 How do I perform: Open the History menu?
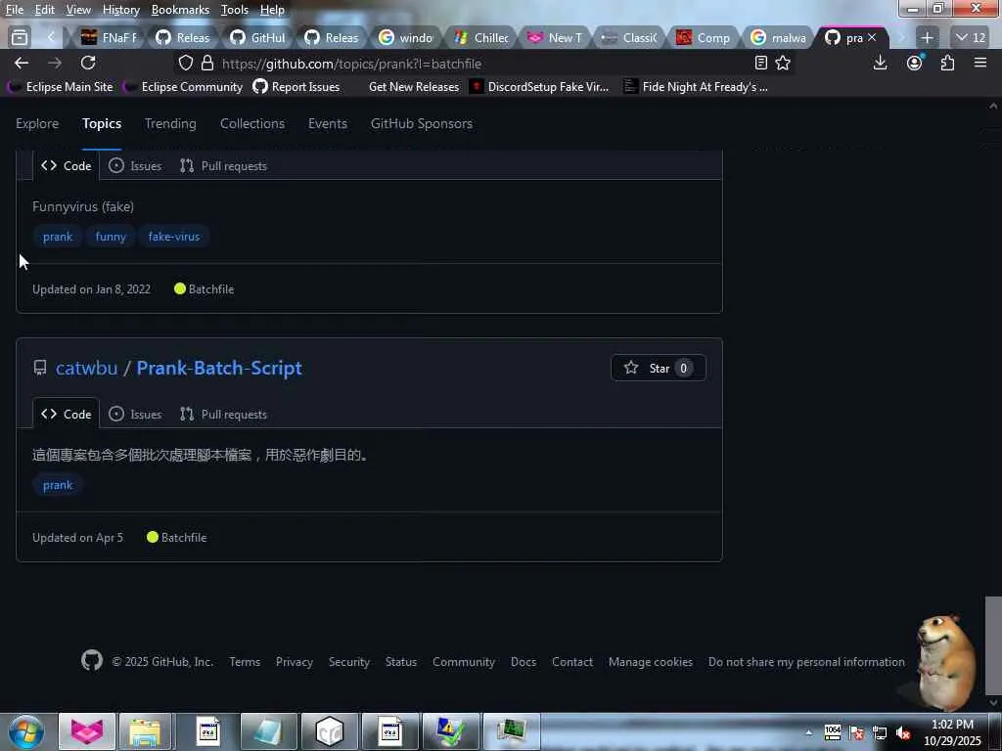click(x=120, y=10)
